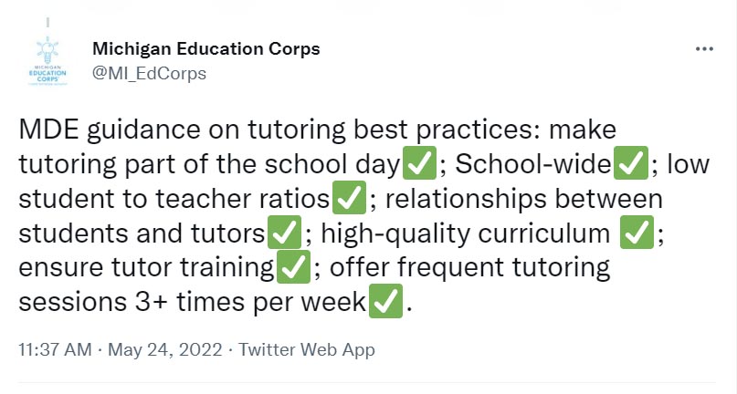Click the phrase 'relationships between' in tweet
The image size is (737, 394).
point(524,199)
